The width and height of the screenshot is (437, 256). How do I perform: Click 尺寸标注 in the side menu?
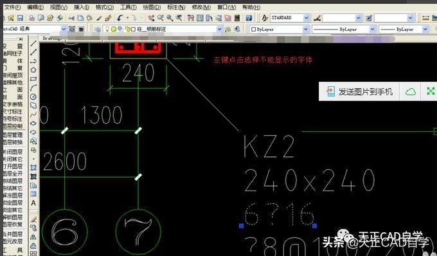[x=13, y=111]
